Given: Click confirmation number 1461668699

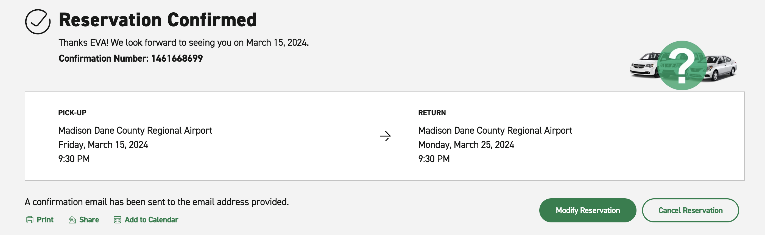Looking at the screenshot, I should pos(177,58).
